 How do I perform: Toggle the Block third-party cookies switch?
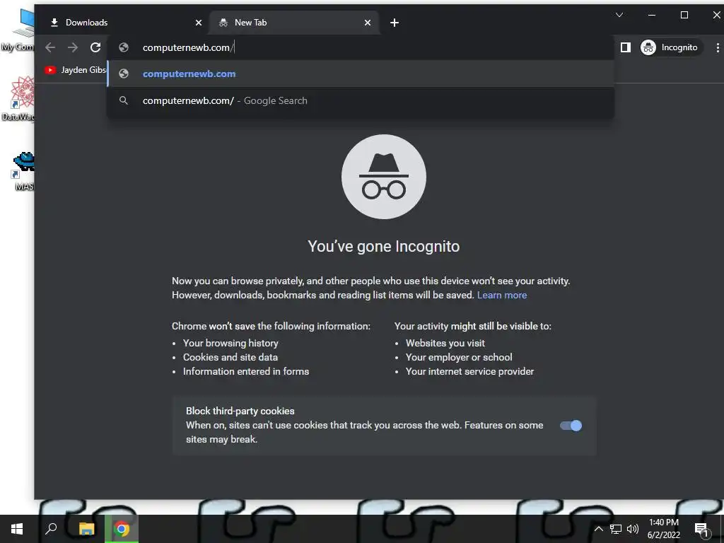pos(571,426)
